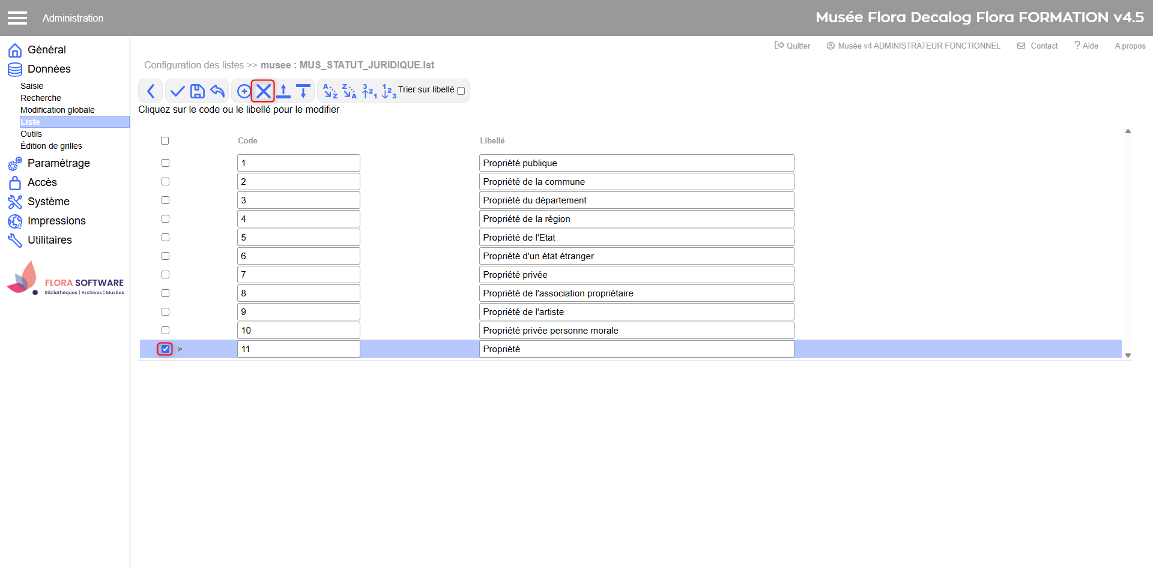The height and width of the screenshot is (567, 1153).
Task: Sort the list alphabetically Z to A
Action: (350, 91)
